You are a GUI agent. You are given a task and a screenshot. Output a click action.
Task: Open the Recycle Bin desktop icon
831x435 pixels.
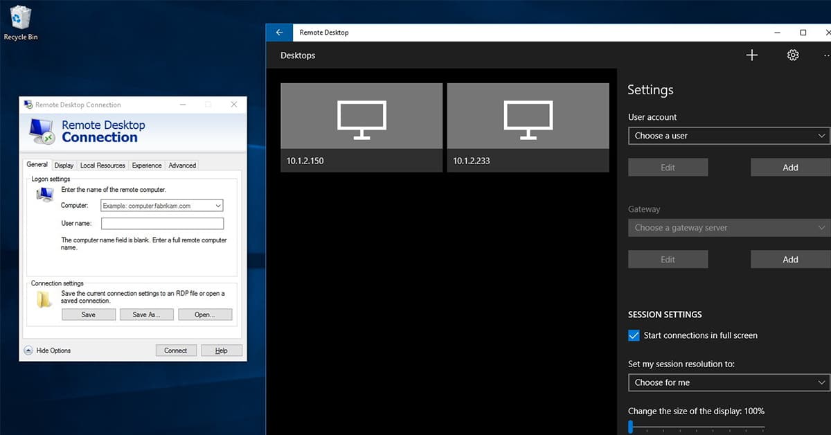click(x=20, y=22)
